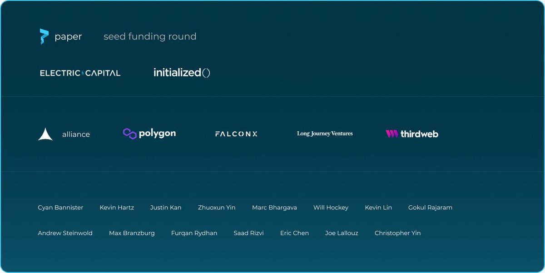Select the name Zhuoxun Yin
This screenshot has height=273, width=545.
tap(217, 208)
